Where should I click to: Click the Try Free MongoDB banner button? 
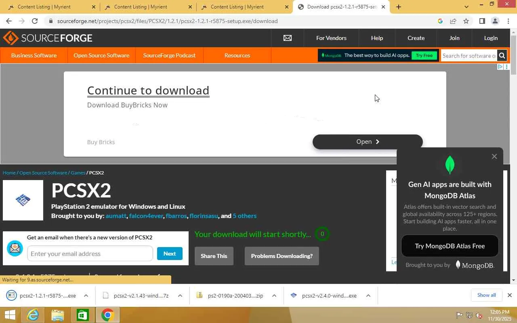424,55
